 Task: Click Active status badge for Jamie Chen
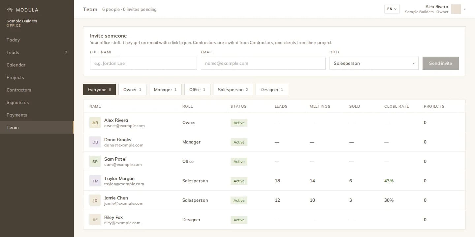tap(239, 200)
